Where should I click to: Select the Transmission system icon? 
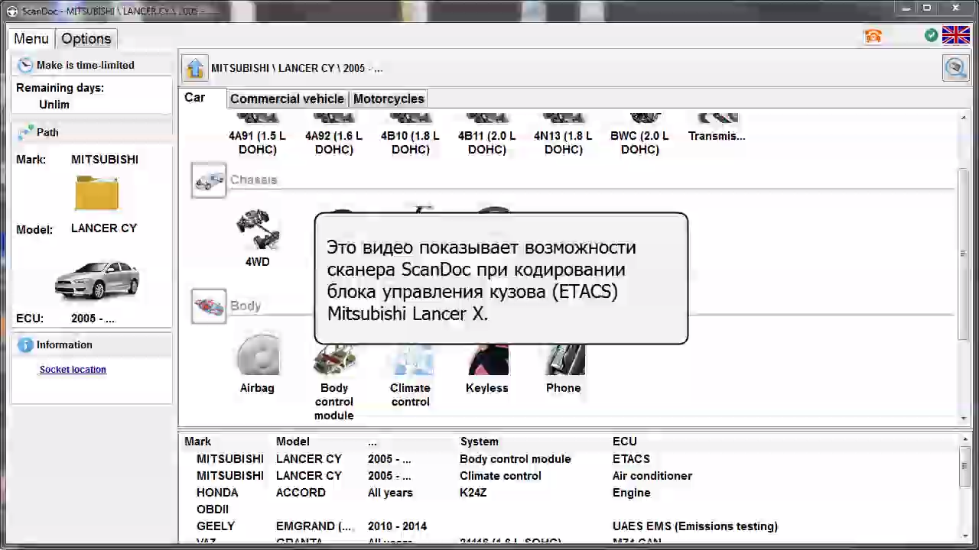point(717,128)
